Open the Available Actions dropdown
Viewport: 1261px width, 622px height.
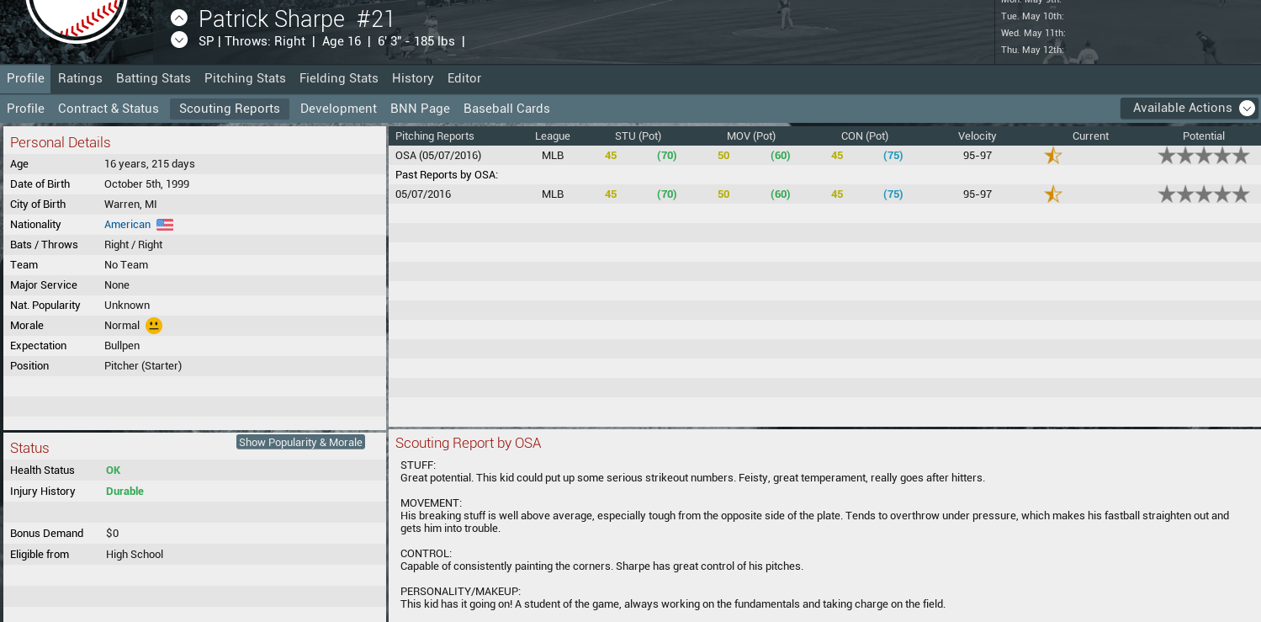tap(1189, 108)
